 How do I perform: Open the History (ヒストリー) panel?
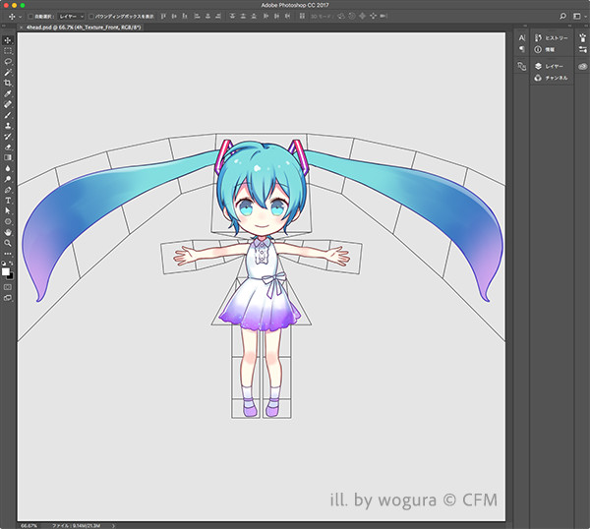(x=552, y=37)
